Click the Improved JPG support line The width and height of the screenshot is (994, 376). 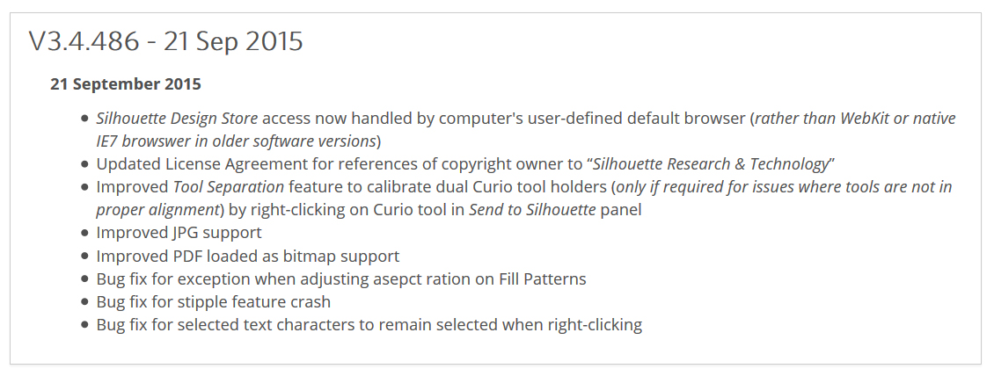click(x=179, y=232)
